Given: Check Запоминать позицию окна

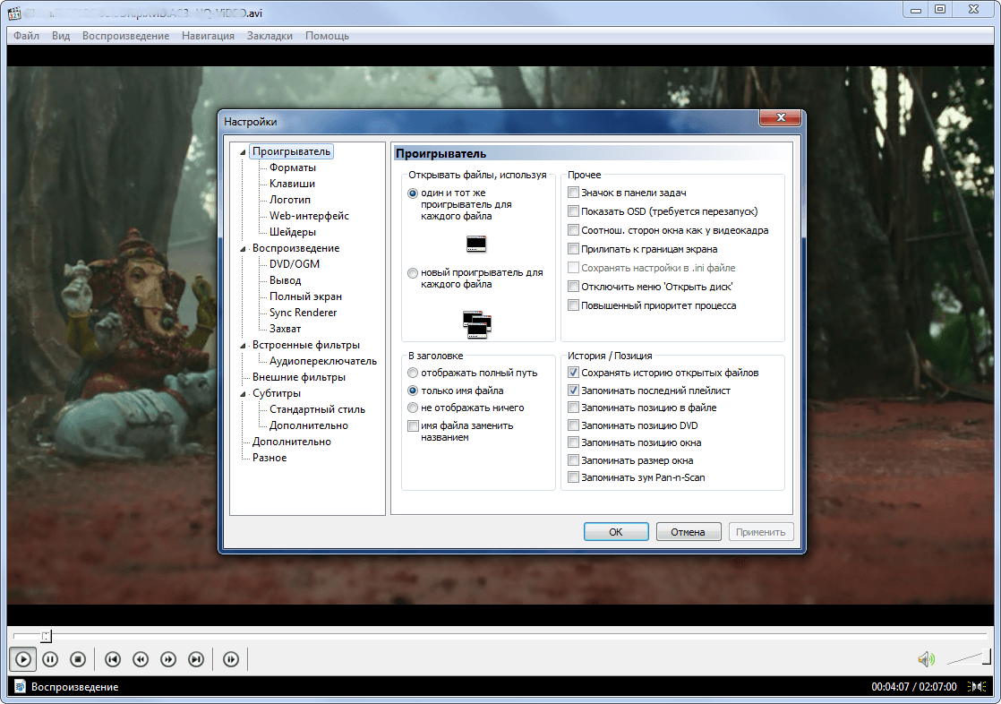Looking at the screenshot, I should pyautogui.click(x=573, y=442).
